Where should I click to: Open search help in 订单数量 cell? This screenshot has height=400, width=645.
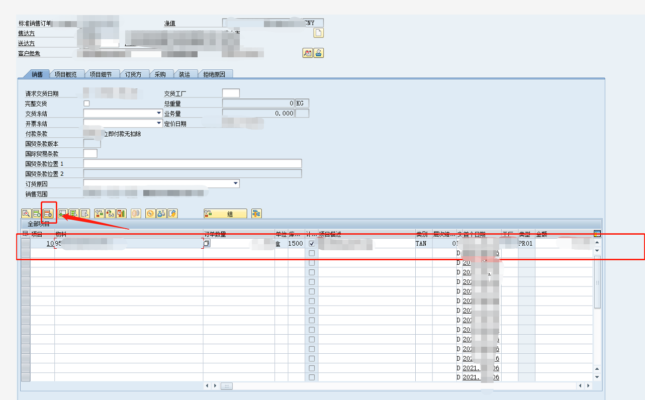point(207,243)
